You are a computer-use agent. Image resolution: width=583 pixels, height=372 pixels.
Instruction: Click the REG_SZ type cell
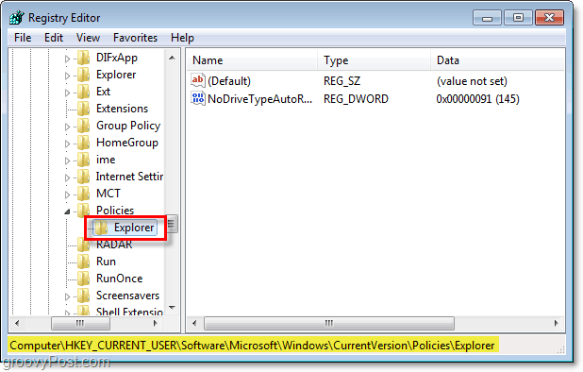(341, 81)
